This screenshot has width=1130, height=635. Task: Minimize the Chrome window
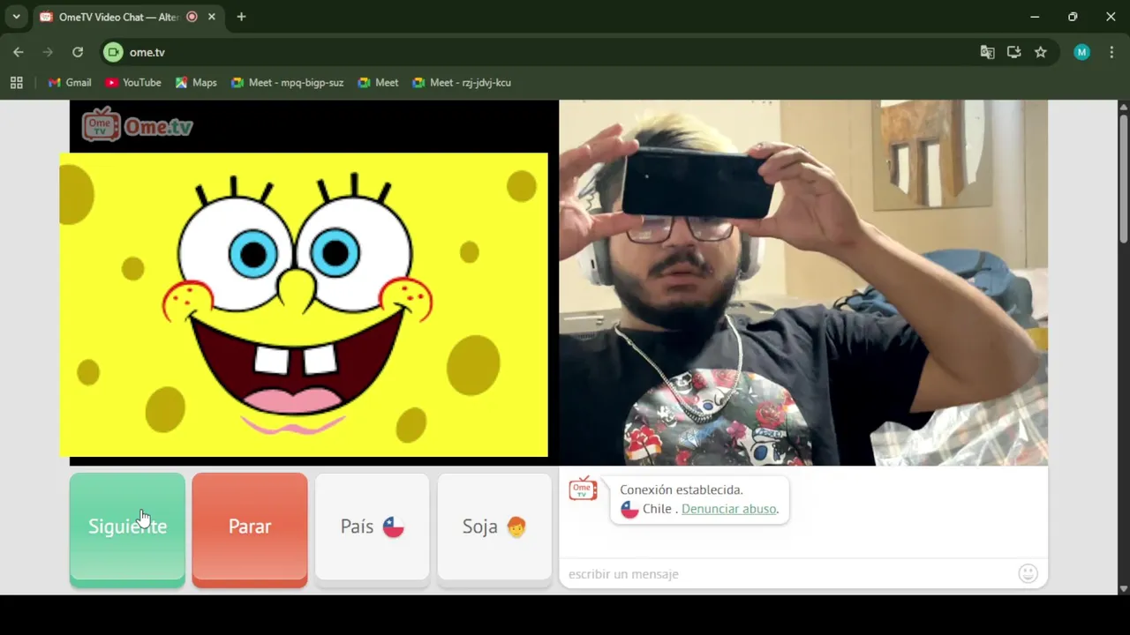coord(1035,17)
